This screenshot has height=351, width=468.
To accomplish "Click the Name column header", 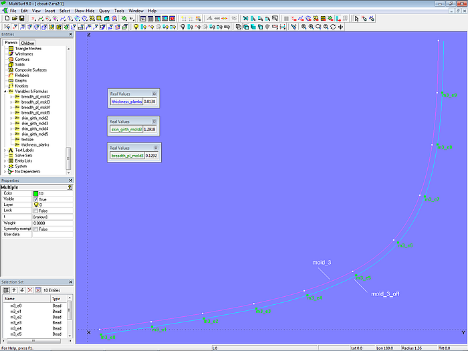I will (x=27, y=299).
